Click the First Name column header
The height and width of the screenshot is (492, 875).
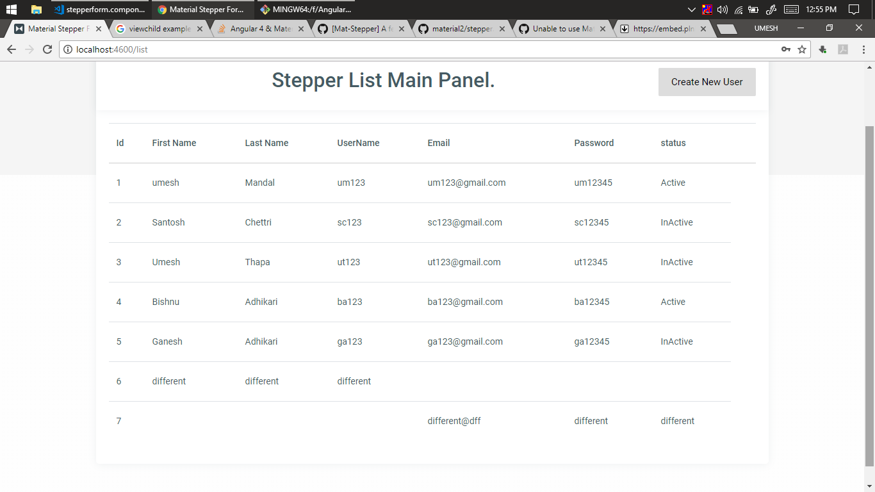click(x=174, y=143)
